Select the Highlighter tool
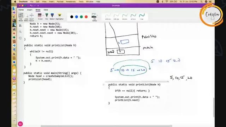The image size is (226, 127). (x=60, y=16)
